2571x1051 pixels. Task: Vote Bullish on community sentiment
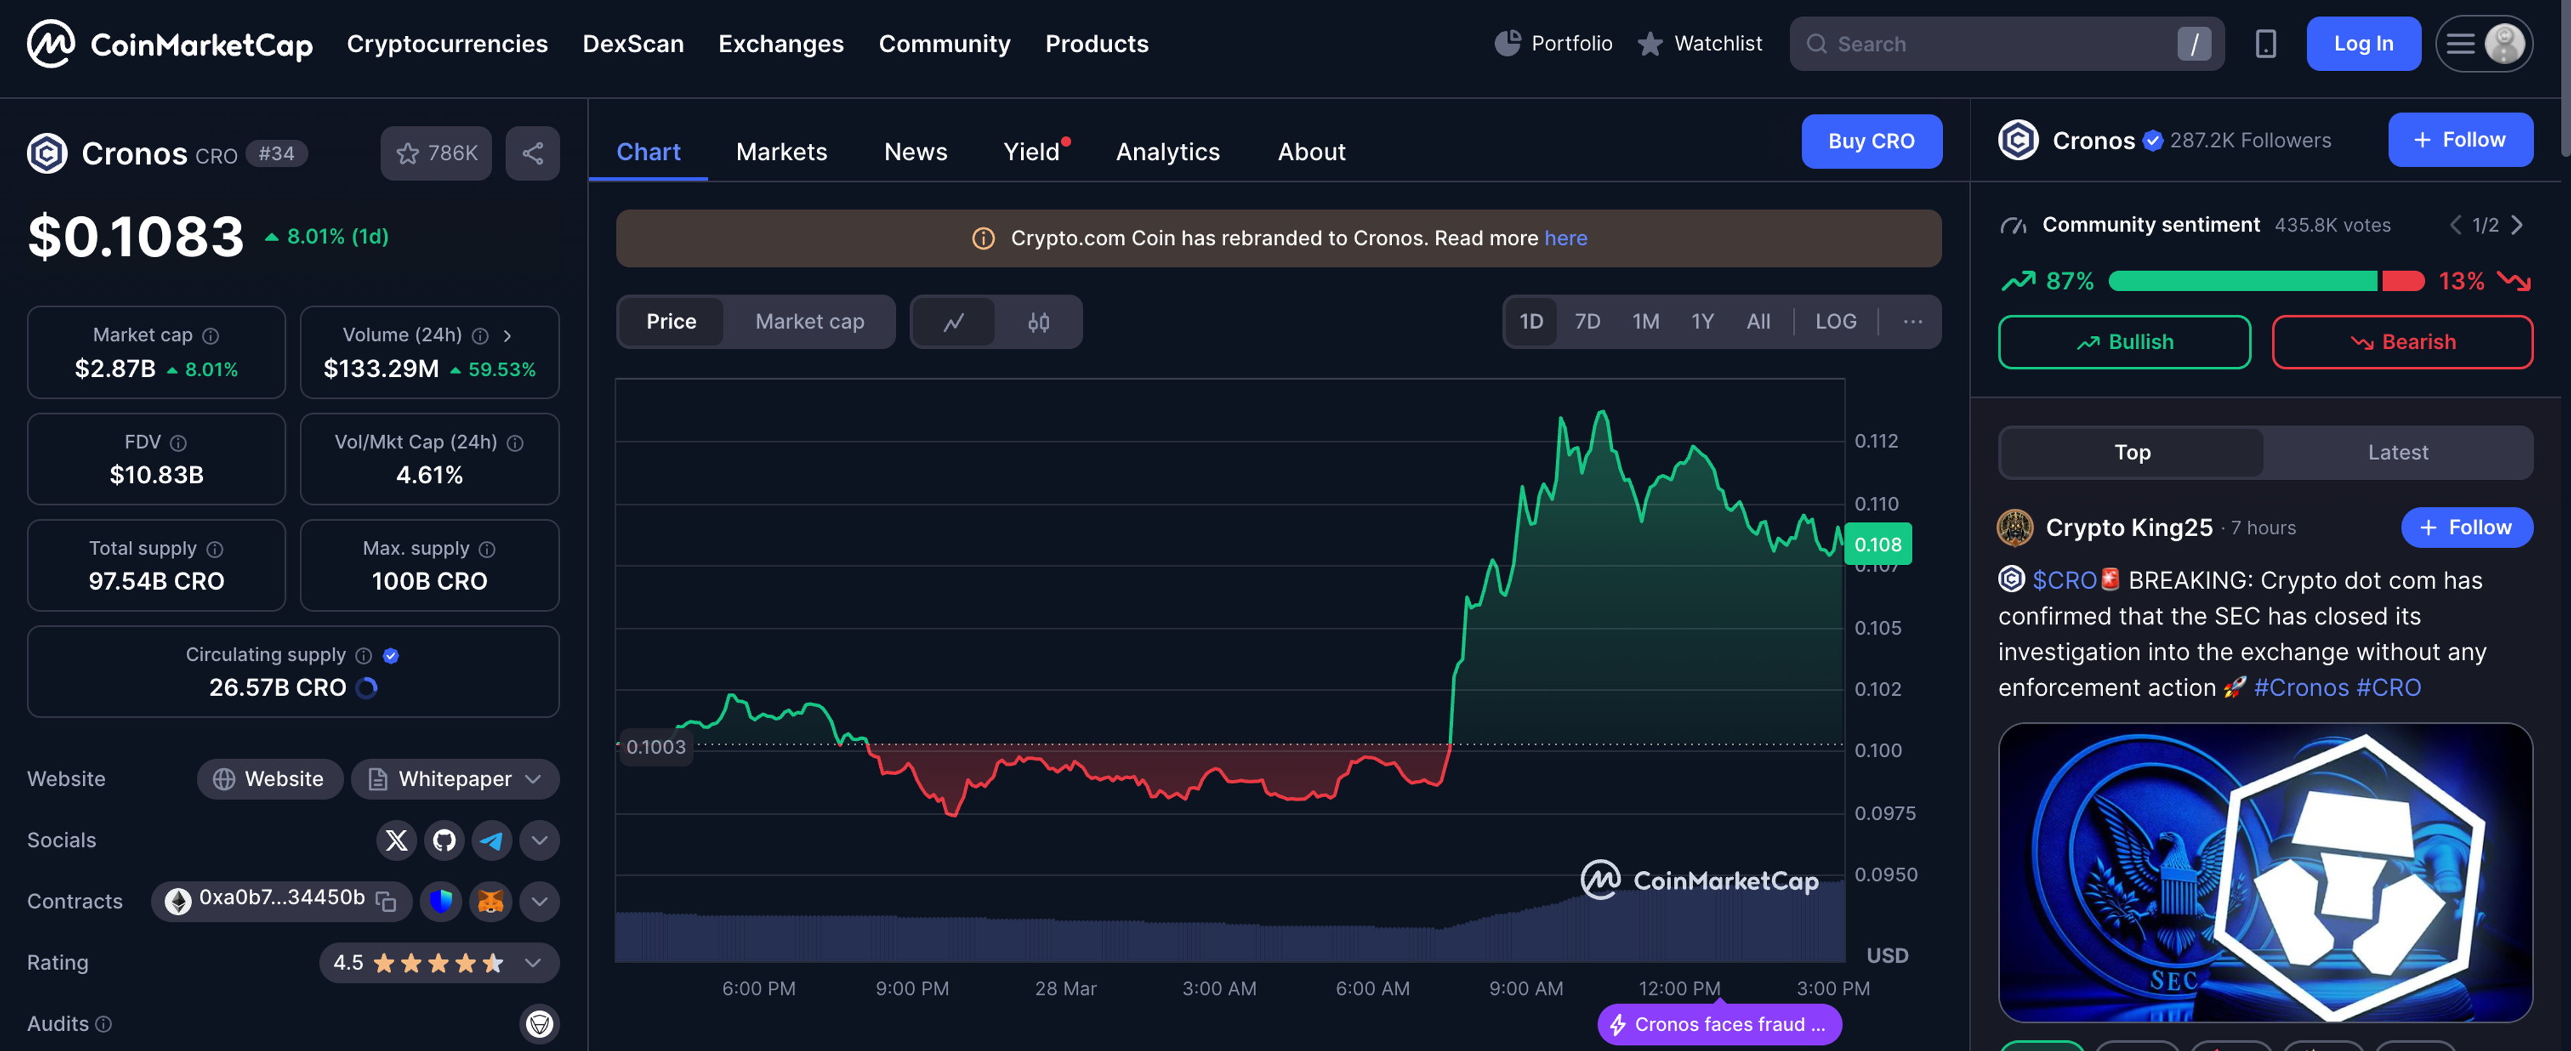coord(2123,342)
